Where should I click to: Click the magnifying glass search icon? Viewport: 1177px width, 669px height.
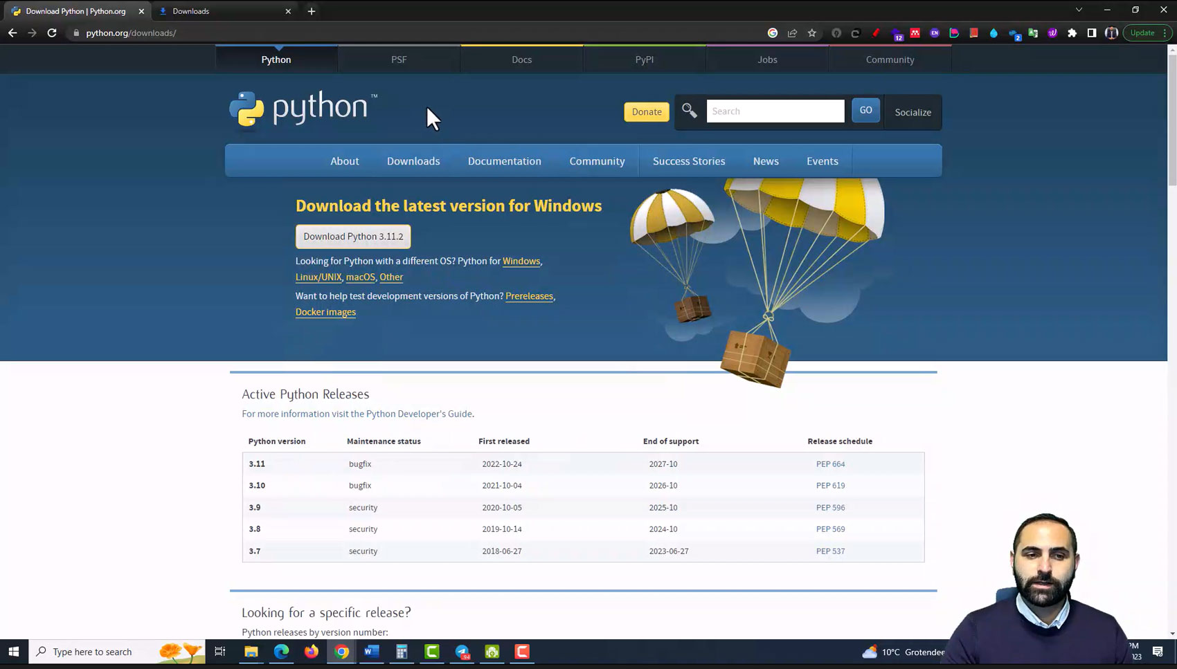tap(689, 111)
